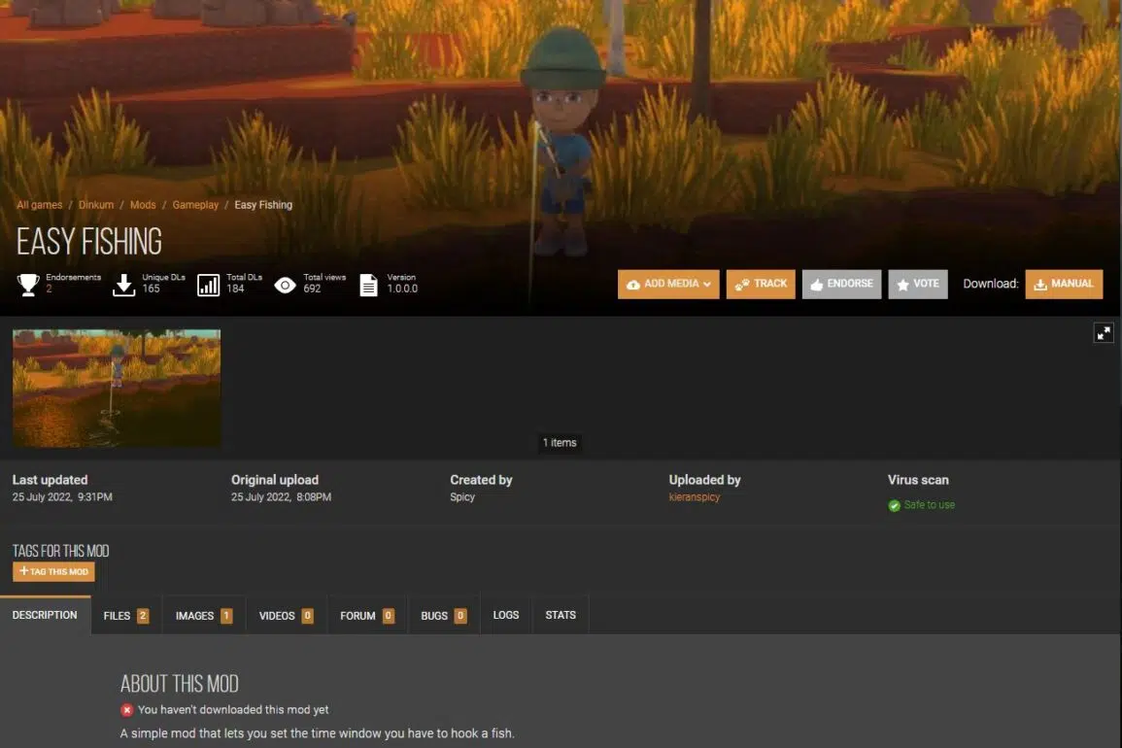Click the red not-downloaded X icon
This screenshot has width=1122, height=748.
[x=126, y=710]
